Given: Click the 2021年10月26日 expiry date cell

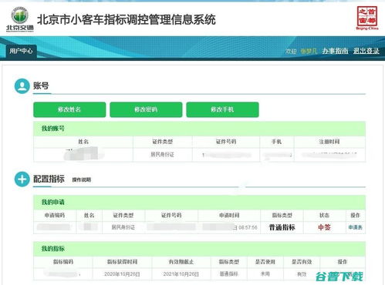Looking at the screenshot, I should pyautogui.click(x=181, y=274).
